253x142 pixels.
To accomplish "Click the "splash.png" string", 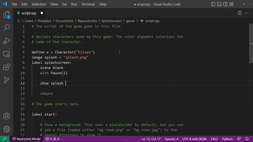I will click(76, 58).
